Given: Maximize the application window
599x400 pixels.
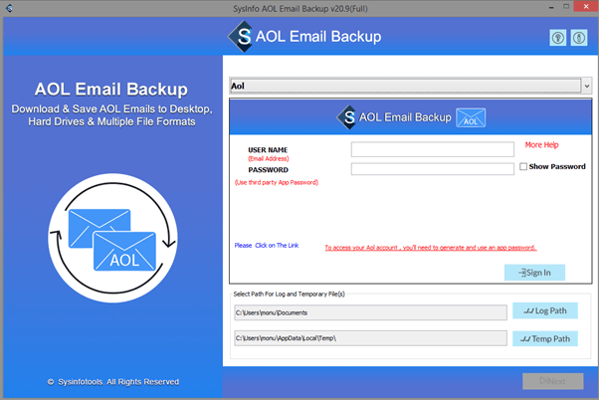Looking at the screenshot, I should point(566,7).
